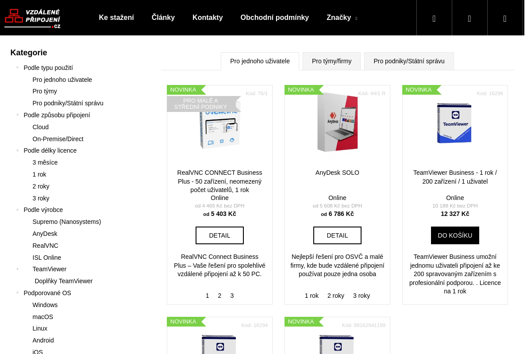Filter by On-Premise/Direct connection
Image resolution: width=531 pixels, height=354 pixels.
tap(58, 139)
